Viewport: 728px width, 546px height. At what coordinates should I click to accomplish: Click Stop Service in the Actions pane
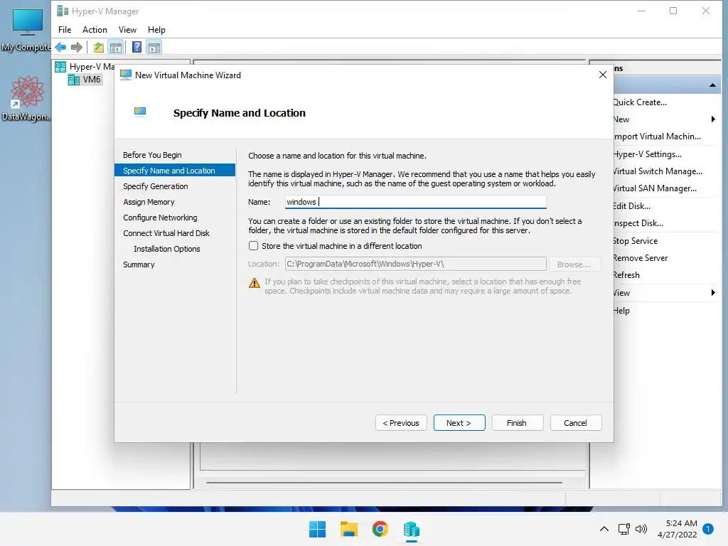tap(635, 241)
